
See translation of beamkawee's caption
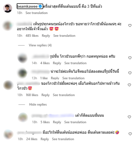coord(37,13)
